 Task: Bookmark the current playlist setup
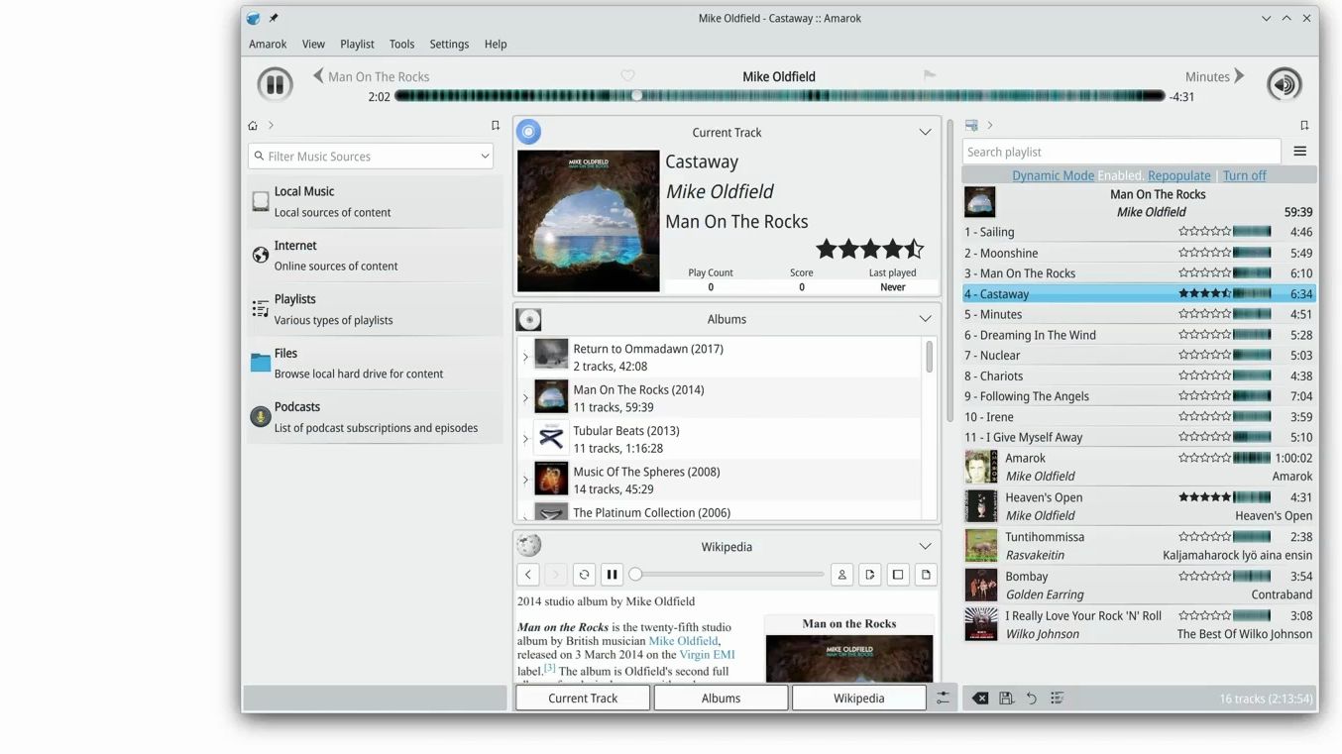pos(1304,126)
